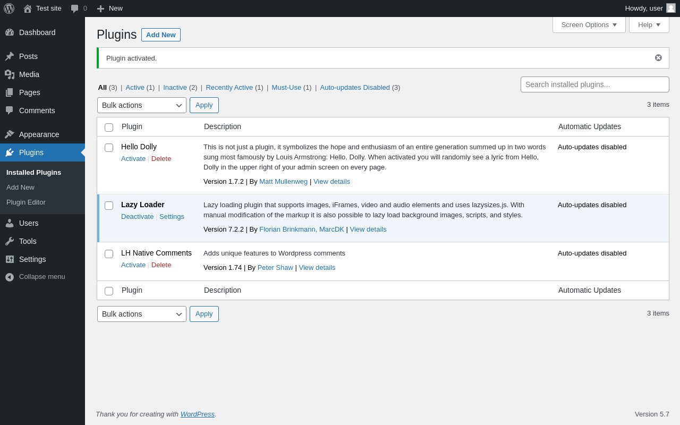
Task: Click the plus icon next to New
Action: (100, 8)
